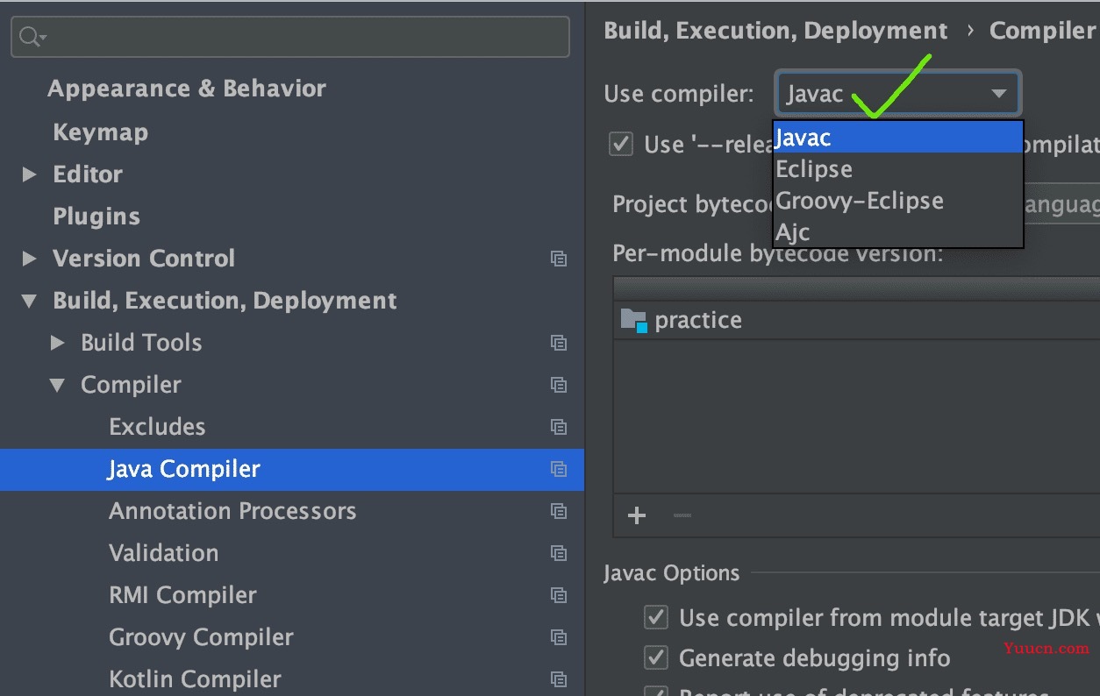Choose Eclipse from compiler list
1100x696 pixels.
898,169
